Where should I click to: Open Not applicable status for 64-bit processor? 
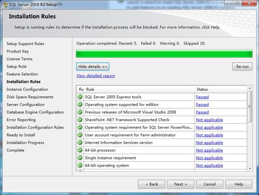click(210, 150)
